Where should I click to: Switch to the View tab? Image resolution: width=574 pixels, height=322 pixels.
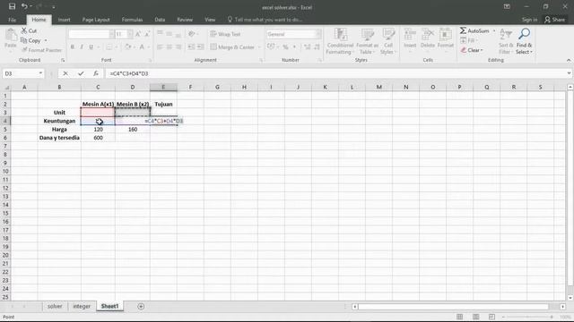point(210,20)
